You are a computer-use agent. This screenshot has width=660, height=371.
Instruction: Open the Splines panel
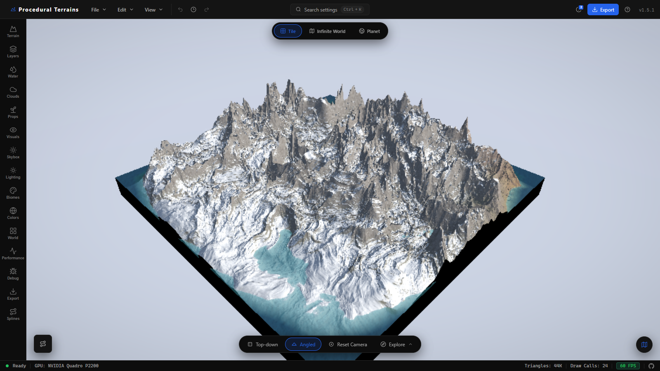tap(13, 315)
